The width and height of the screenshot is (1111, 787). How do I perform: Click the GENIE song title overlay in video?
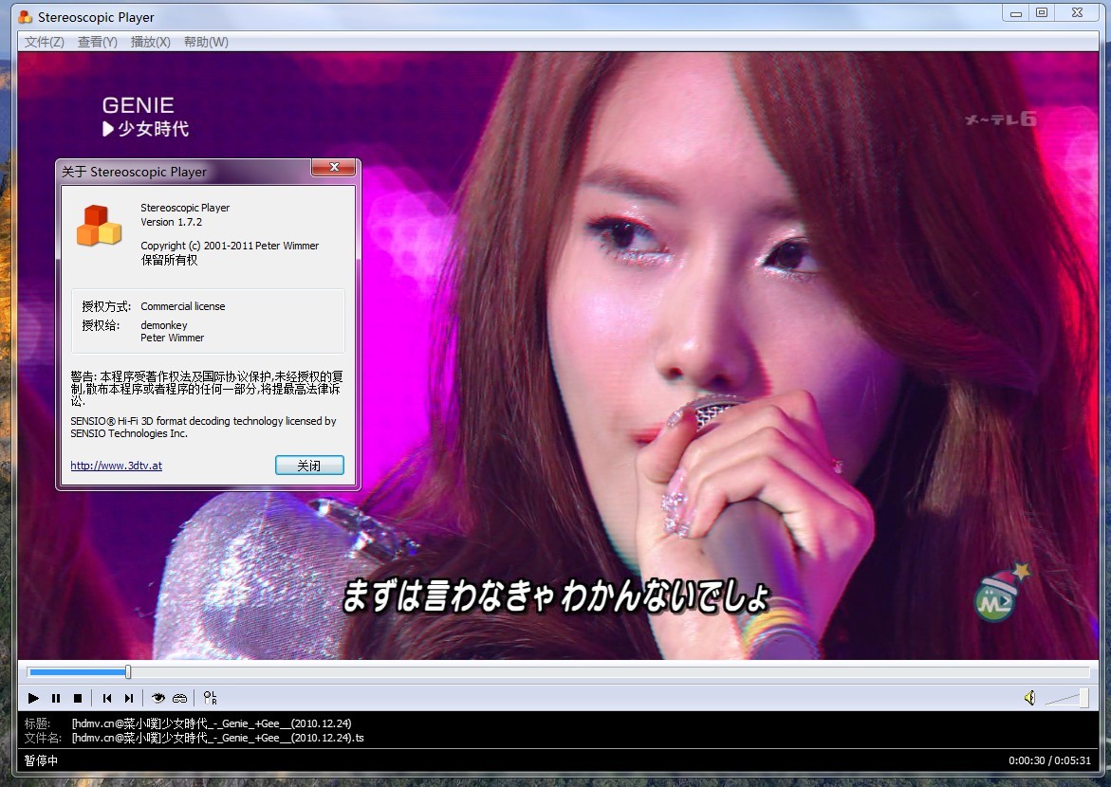[x=139, y=105]
